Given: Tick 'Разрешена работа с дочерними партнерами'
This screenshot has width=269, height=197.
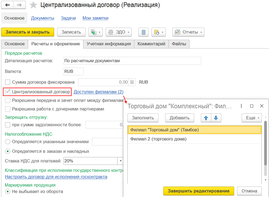Looking at the screenshot, I should coord(8,109).
